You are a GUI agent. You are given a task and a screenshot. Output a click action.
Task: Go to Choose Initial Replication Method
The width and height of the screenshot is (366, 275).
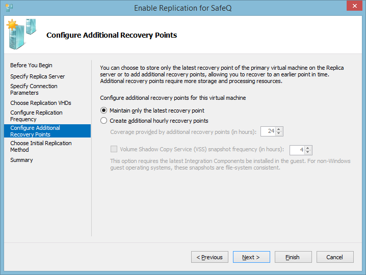tap(41, 147)
